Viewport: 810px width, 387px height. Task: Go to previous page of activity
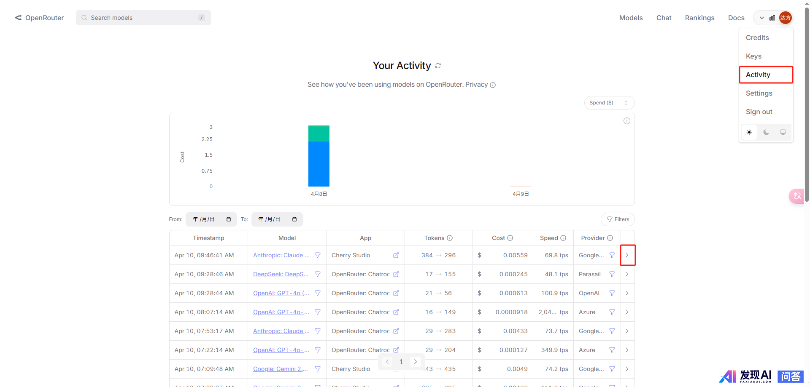387,362
